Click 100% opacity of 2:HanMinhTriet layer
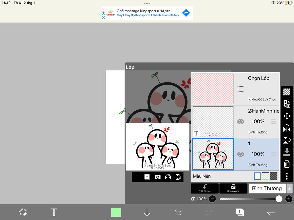The image size is (294, 220). (x=258, y=121)
